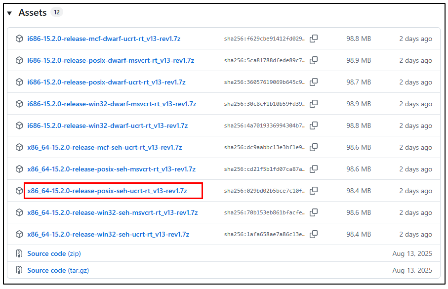This screenshot has width=448, height=289.
Task: Copy sha256 for x86_64 win32-seh-msvcrt asset
Action: pyautogui.click(x=314, y=212)
